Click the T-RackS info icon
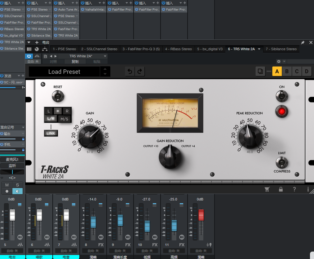This screenshot has height=259, width=314. coord(308,189)
